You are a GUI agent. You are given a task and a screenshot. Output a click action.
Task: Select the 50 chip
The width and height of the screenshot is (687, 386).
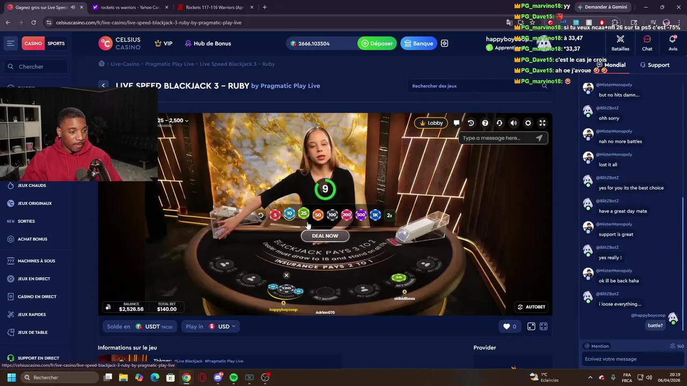coord(318,215)
